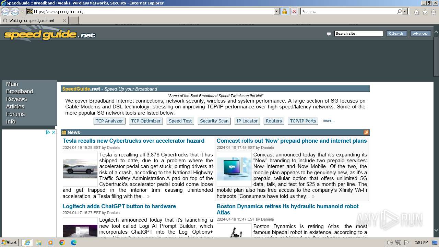Focus the Search site input field
Viewport: 439px width, 247px height.
coord(358,34)
